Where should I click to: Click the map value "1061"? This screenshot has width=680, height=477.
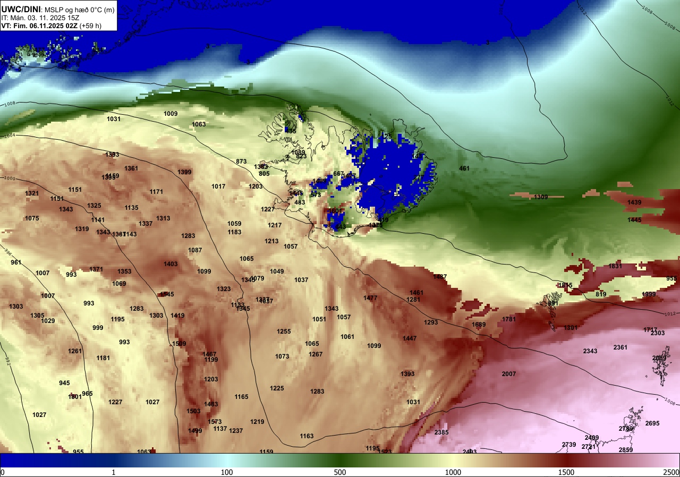coord(347,337)
